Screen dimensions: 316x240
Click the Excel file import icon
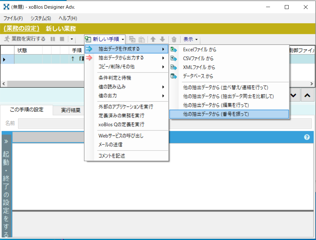click(174, 50)
